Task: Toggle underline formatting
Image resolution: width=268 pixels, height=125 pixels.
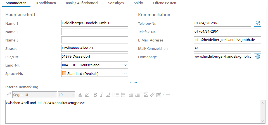Action: click(108, 95)
